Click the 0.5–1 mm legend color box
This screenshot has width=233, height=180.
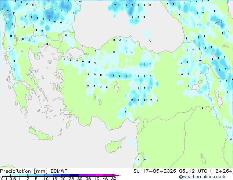[x=15, y=175]
